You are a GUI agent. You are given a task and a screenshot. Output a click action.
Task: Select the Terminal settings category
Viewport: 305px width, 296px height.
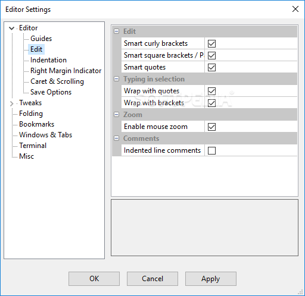pos(33,146)
